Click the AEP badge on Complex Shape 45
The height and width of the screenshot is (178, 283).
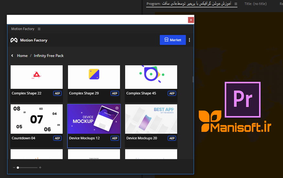coord(172,93)
